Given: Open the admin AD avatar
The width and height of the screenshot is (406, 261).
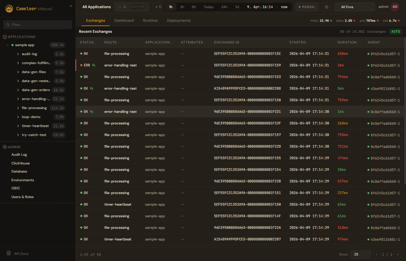Looking at the screenshot, I should point(395,7).
